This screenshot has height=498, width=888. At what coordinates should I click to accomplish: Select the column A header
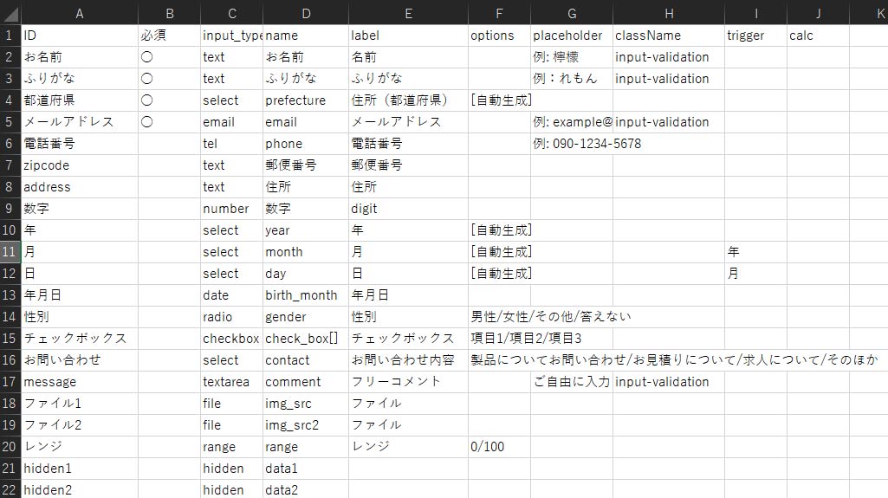[80, 13]
